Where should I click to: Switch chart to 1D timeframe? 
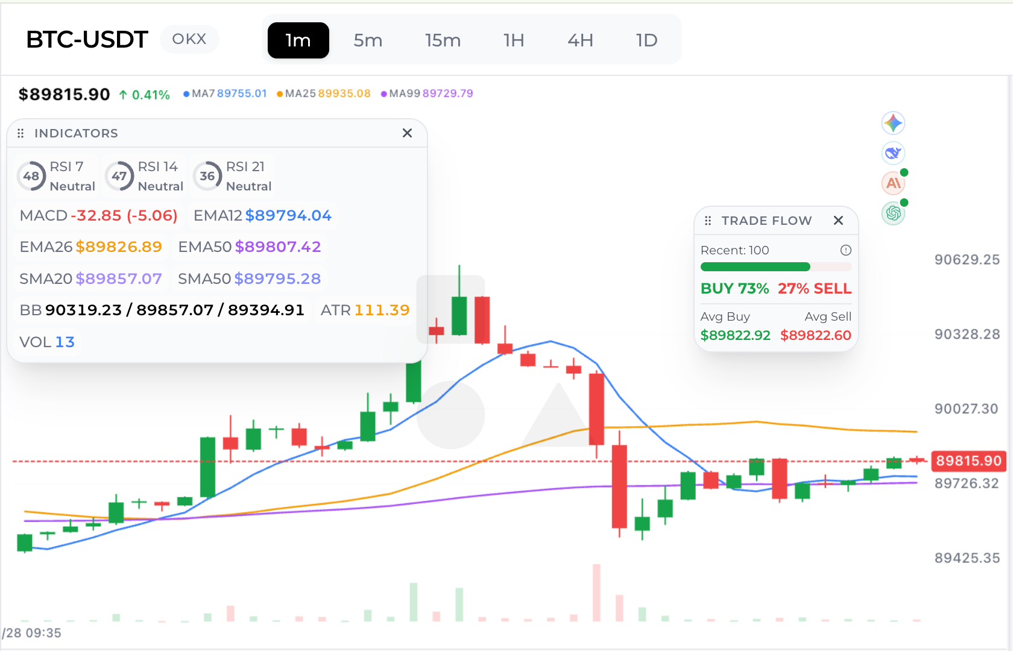[646, 40]
